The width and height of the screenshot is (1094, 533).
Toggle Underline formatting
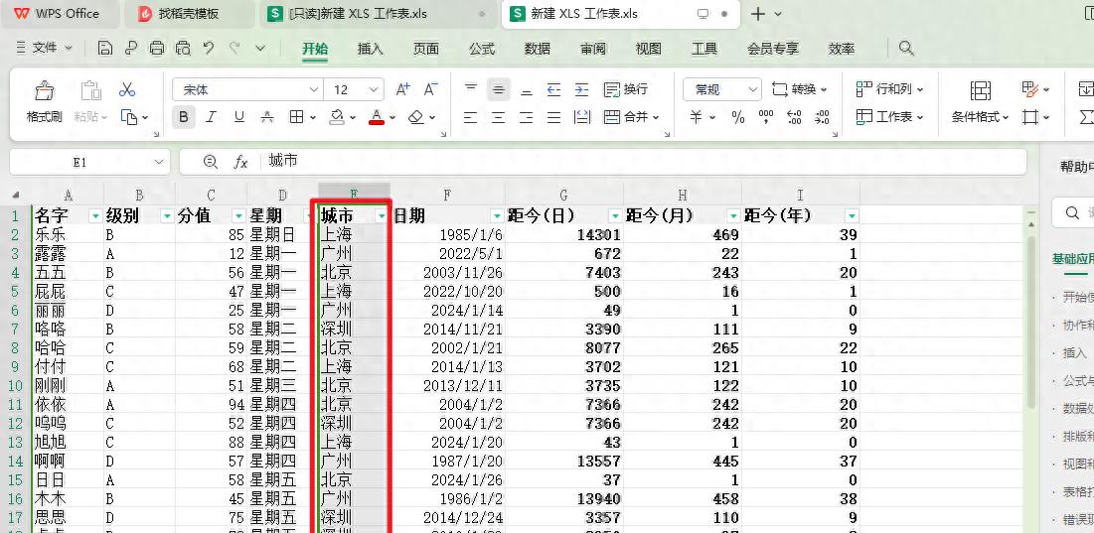click(x=239, y=117)
